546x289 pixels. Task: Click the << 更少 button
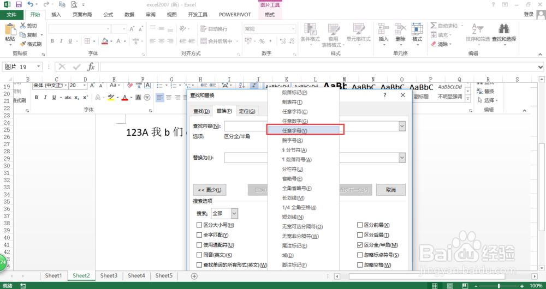coord(210,190)
